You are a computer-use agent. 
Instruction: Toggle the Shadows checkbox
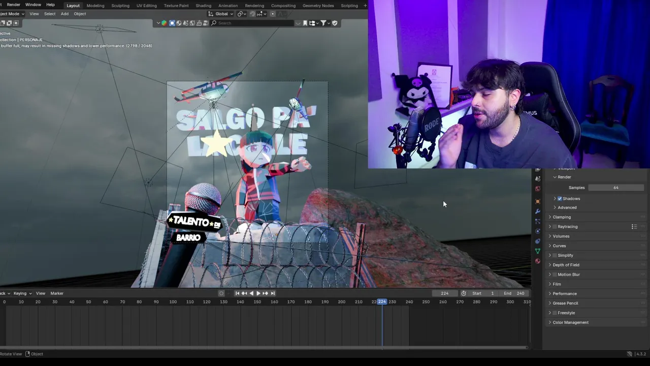pos(560,199)
